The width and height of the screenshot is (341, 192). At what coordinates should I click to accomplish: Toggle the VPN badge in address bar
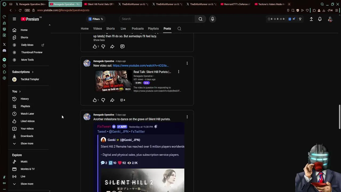click(27, 10)
